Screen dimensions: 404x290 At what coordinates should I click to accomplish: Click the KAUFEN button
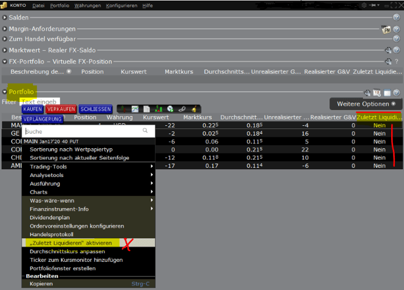pos(32,109)
